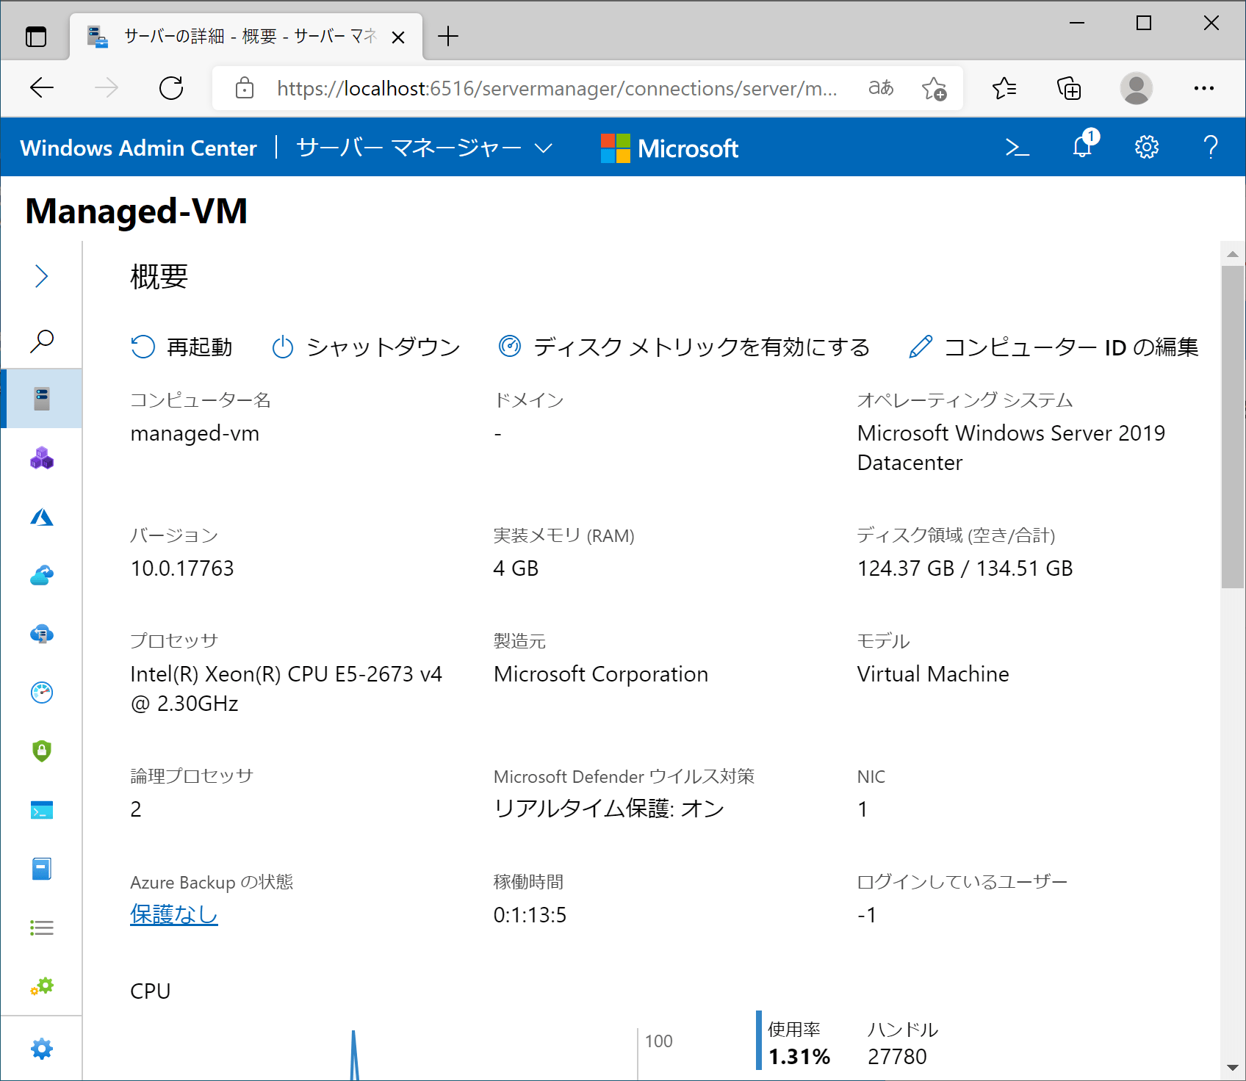This screenshot has width=1246, height=1081.
Task: Open Windows Admin Center settings gear
Action: (x=1145, y=147)
